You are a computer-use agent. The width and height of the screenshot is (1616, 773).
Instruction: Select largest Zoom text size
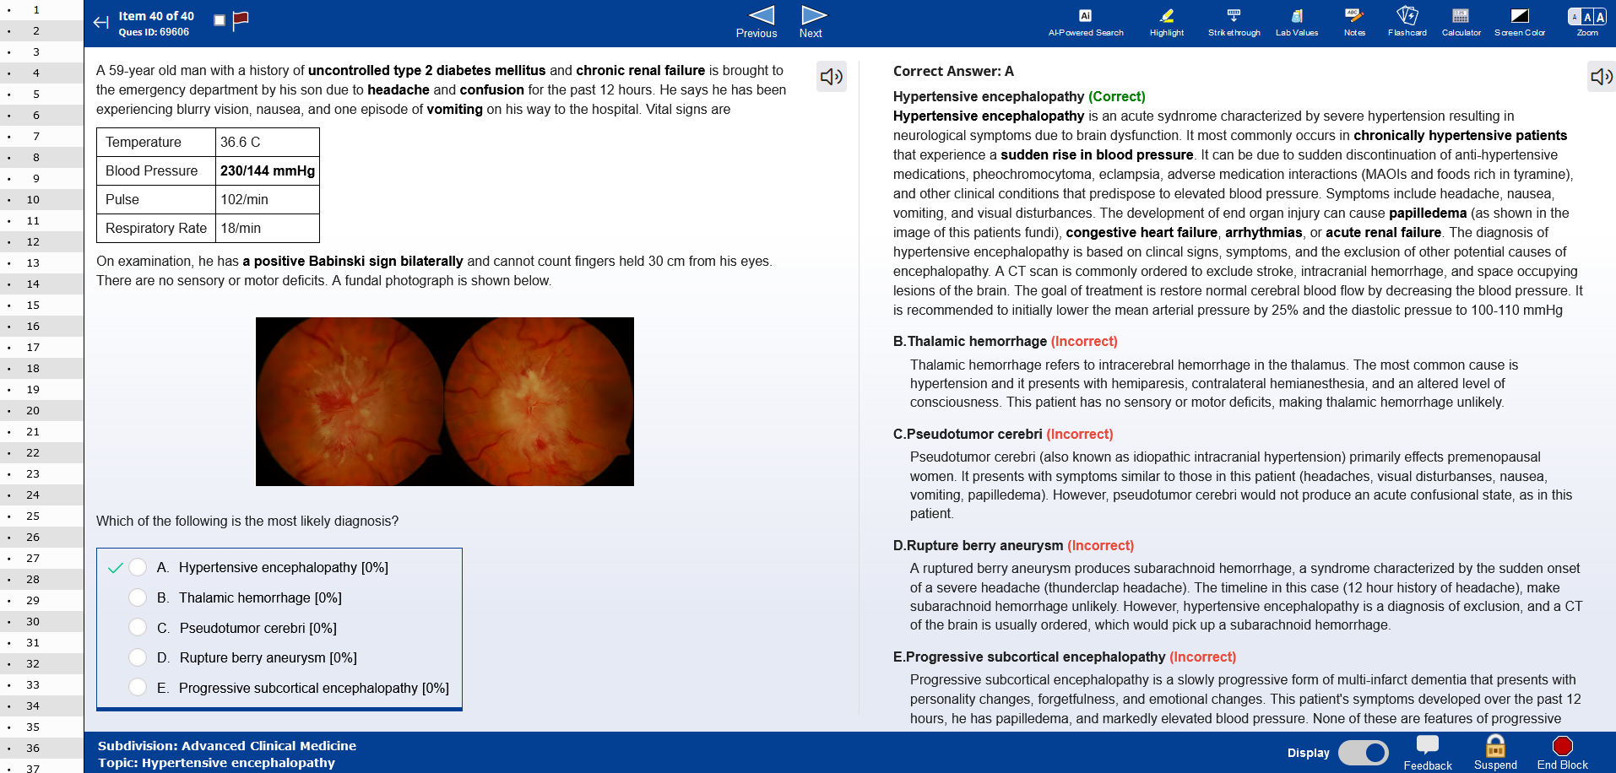[1601, 17]
